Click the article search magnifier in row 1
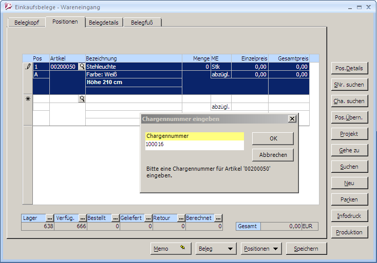The image size is (377, 263). coord(81,67)
